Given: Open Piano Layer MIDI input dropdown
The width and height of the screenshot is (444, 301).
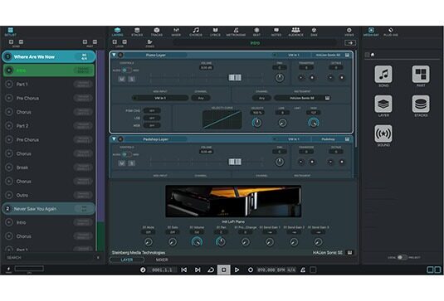Looking at the screenshot, I should click(x=160, y=98).
